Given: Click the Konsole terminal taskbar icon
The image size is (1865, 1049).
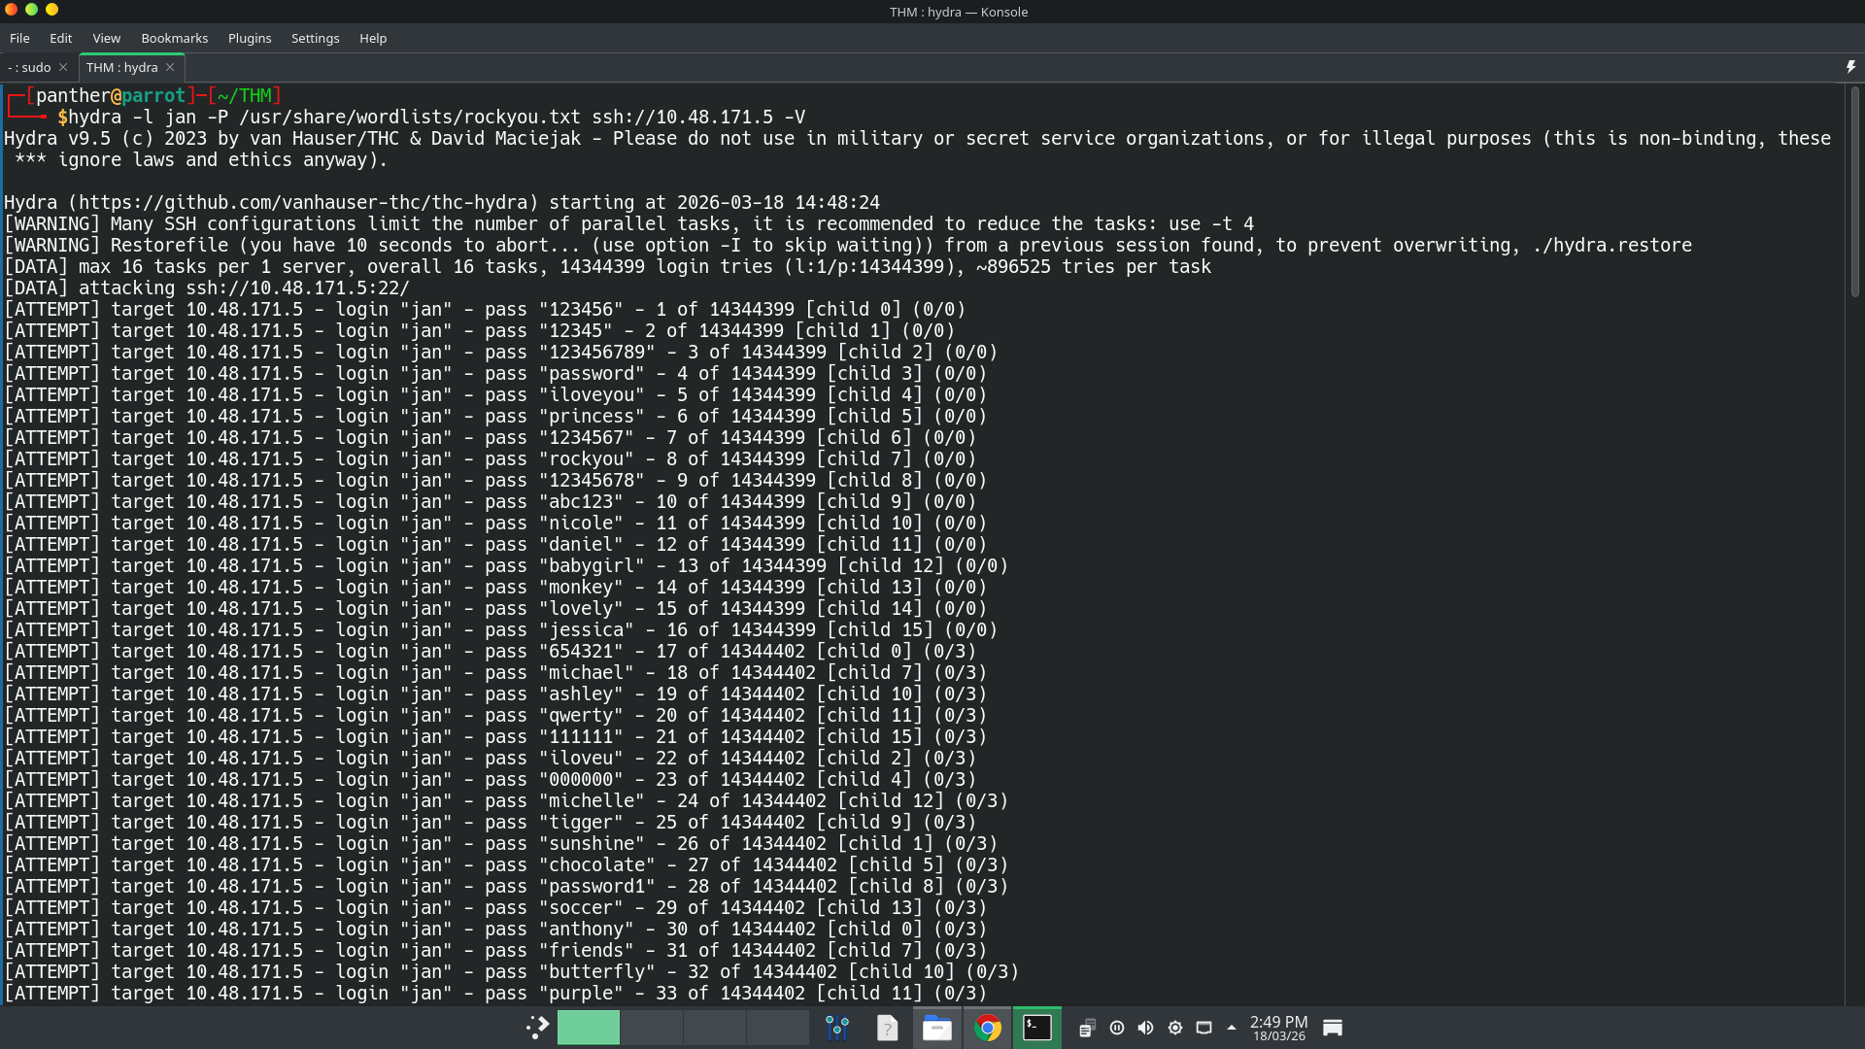Looking at the screenshot, I should [1036, 1028].
